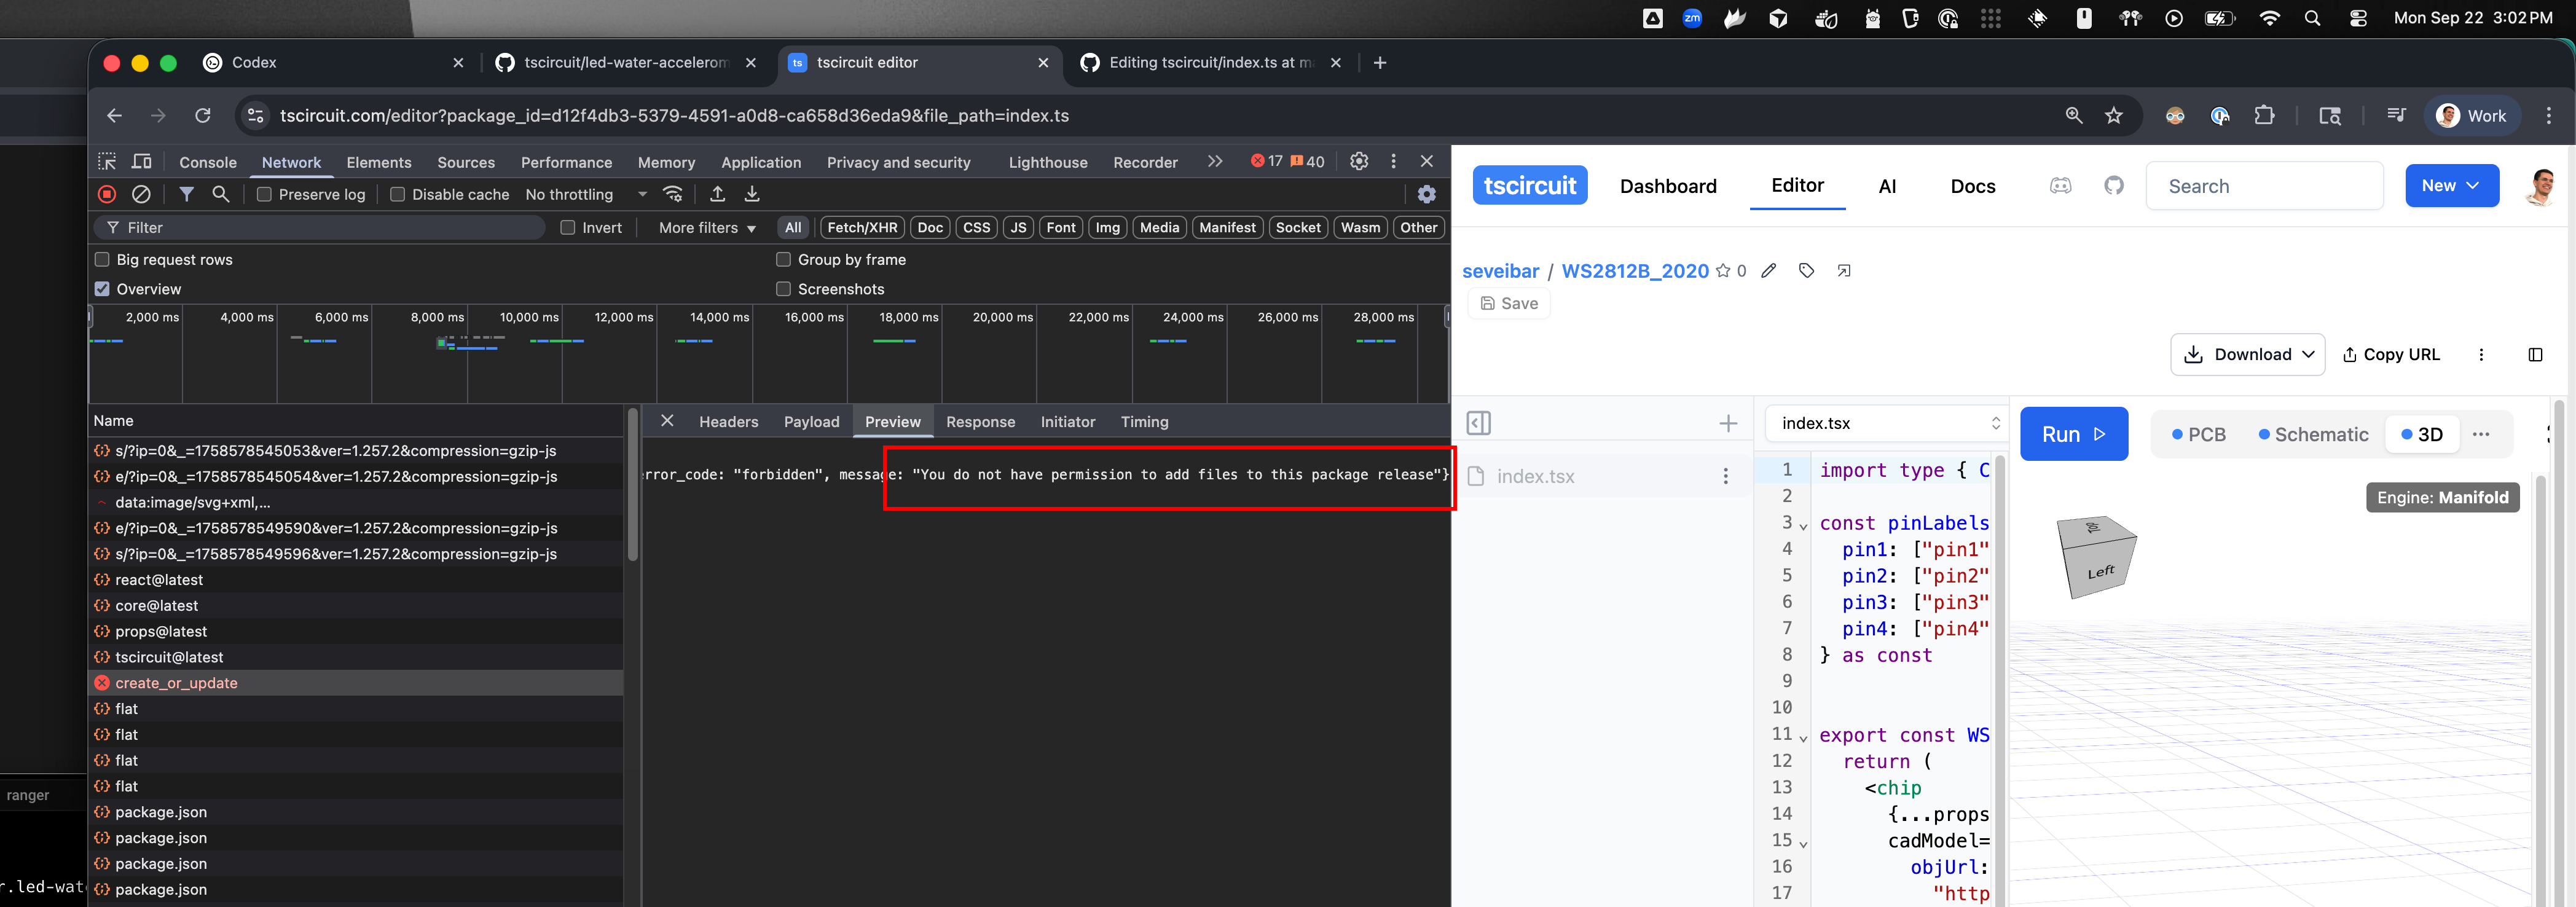Click the GitHub icon in tscircuit header
The image size is (2576, 907).
pos(2113,186)
